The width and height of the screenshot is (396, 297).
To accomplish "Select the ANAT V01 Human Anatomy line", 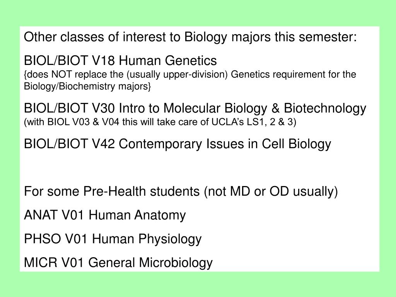I will pos(105,215).
